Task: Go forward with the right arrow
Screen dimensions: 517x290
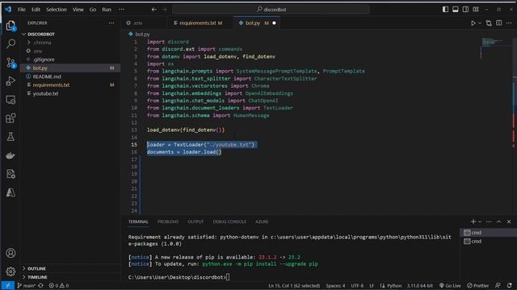Action: (x=164, y=10)
